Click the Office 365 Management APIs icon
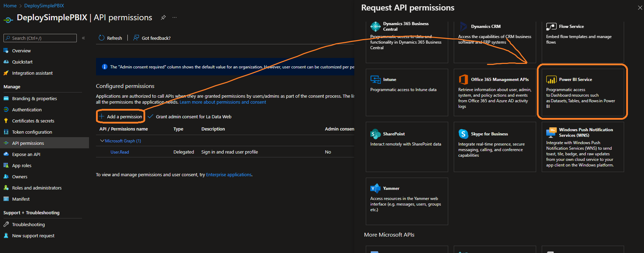 [x=463, y=80]
